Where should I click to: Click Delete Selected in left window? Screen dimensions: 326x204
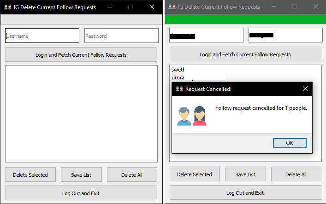pos(30,174)
